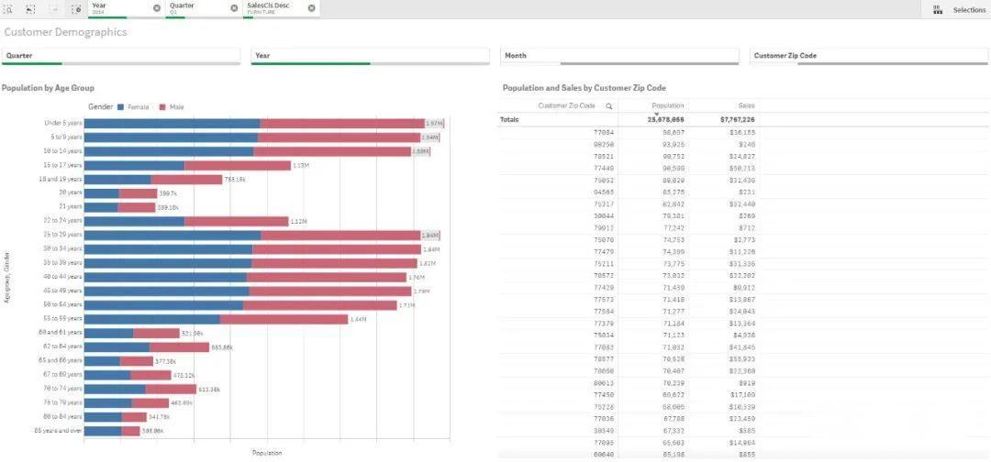Sort table by Population column header
Image resolution: width=991 pixels, height=462 pixels.
point(667,106)
